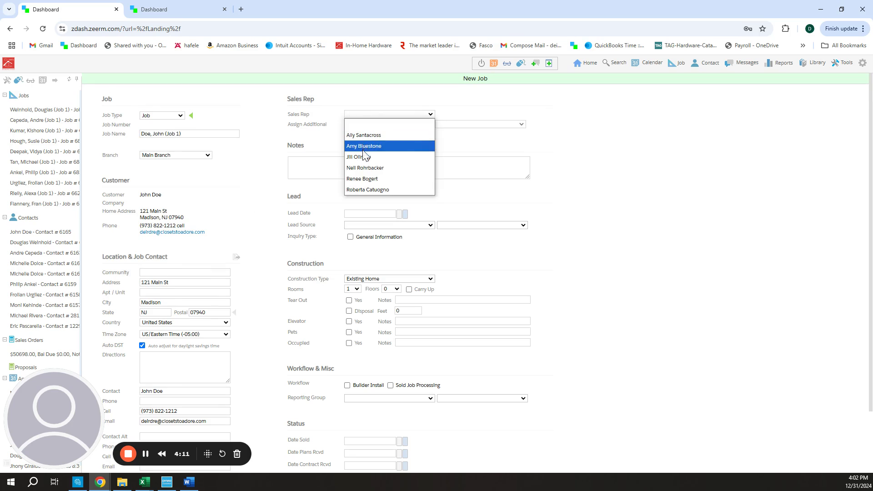Click the copy address icon beside Location & Job Contact
873x491 pixels.
[236, 257]
